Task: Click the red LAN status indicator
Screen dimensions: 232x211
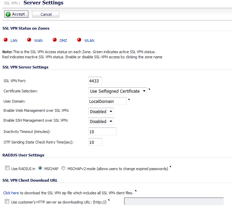Action: coord(6,40)
